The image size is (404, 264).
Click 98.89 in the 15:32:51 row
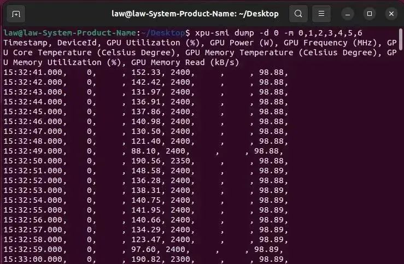[271, 171]
